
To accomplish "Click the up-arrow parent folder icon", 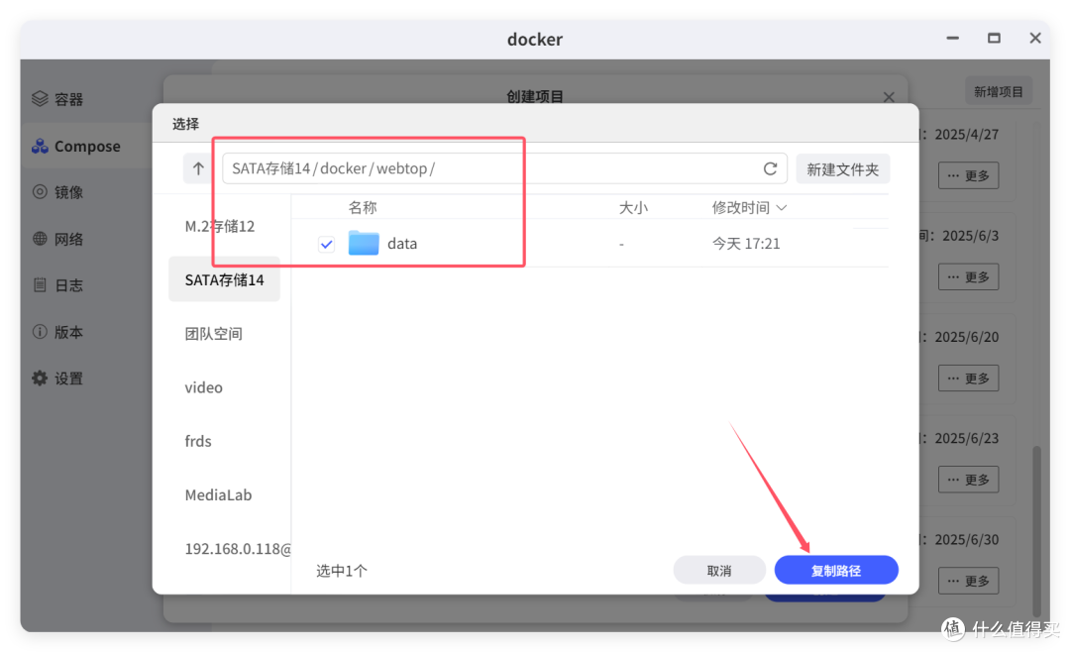I will click(x=198, y=168).
